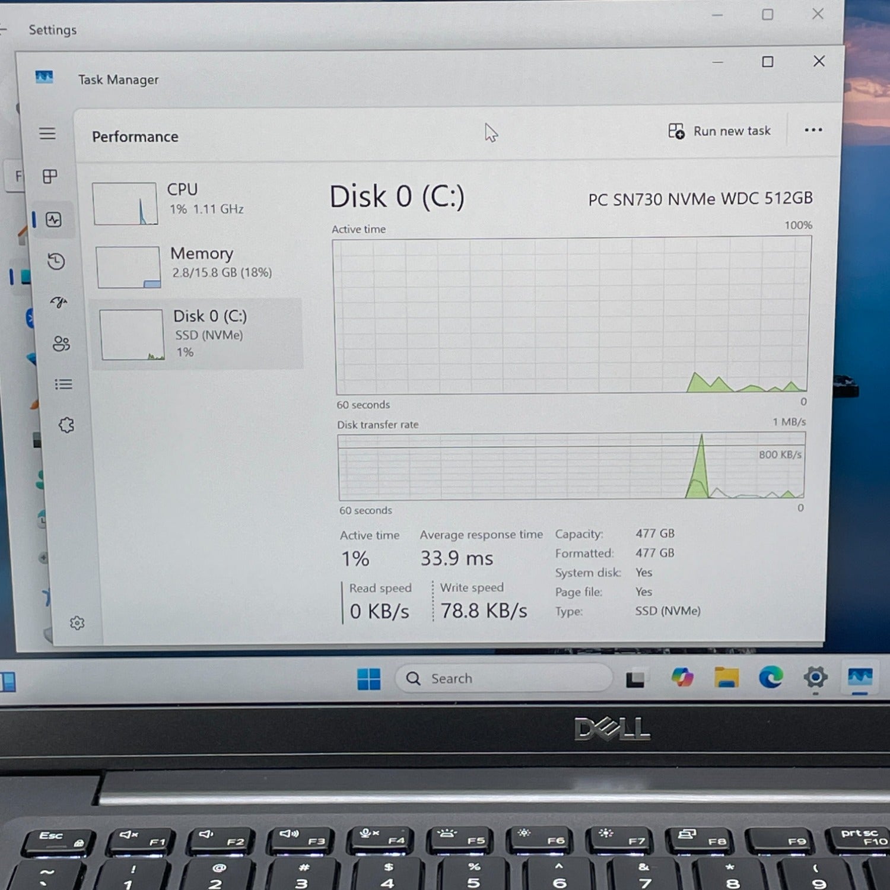Click the taskbar Search box
Image resolution: width=890 pixels, height=890 pixels.
504,678
